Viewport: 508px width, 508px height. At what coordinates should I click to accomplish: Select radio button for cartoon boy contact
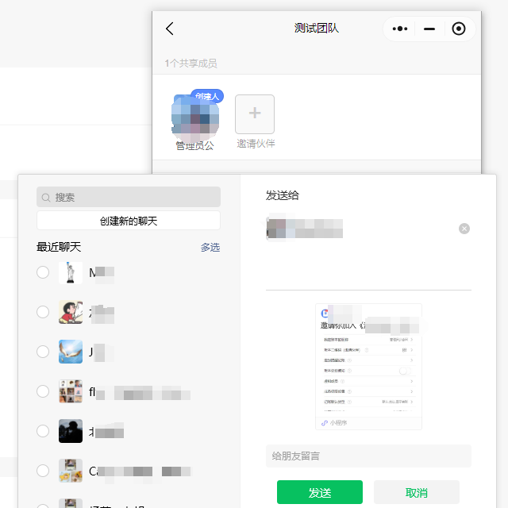(43, 312)
